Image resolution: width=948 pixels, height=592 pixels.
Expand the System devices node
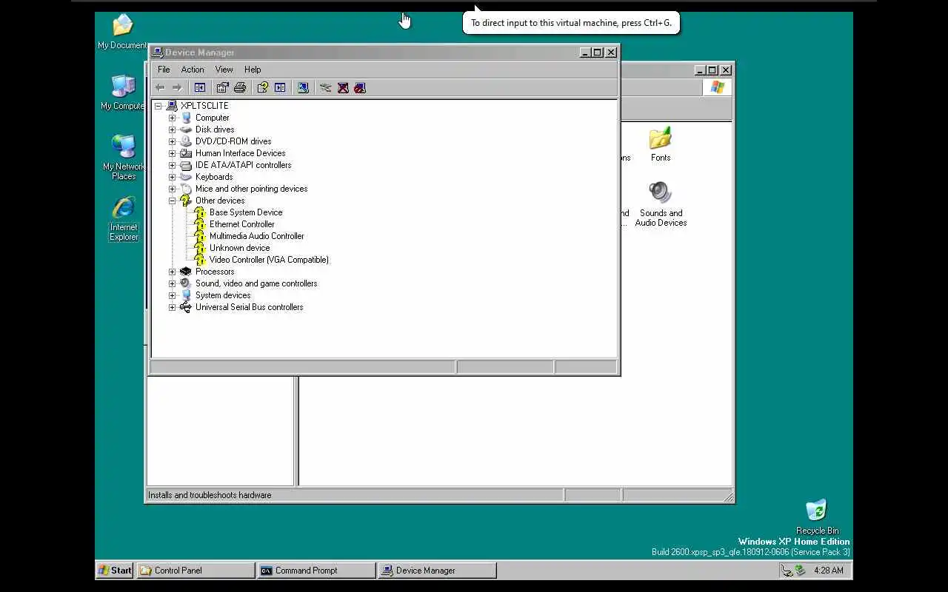(x=172, y=295)
